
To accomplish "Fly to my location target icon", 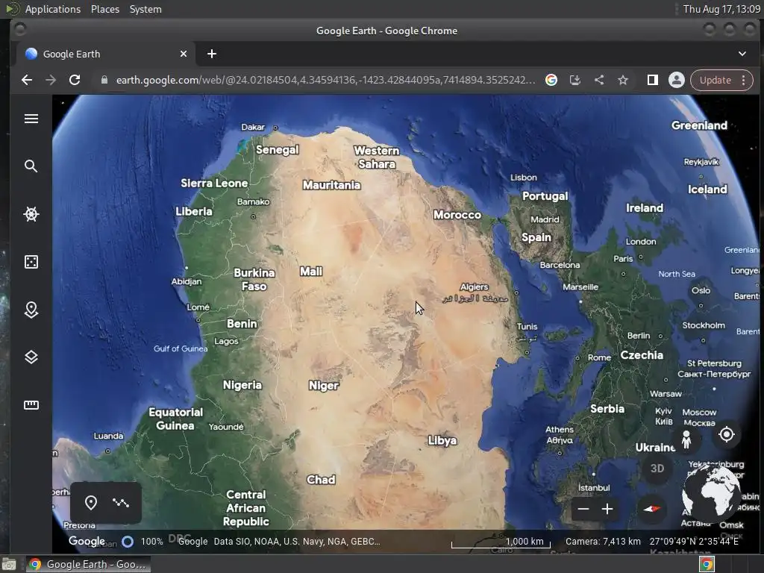I will [727, 434].
